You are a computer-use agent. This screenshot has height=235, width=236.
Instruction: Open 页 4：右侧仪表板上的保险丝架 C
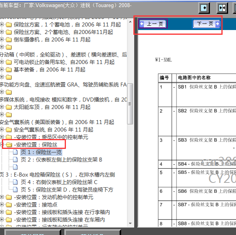click(x=59, y=182)
